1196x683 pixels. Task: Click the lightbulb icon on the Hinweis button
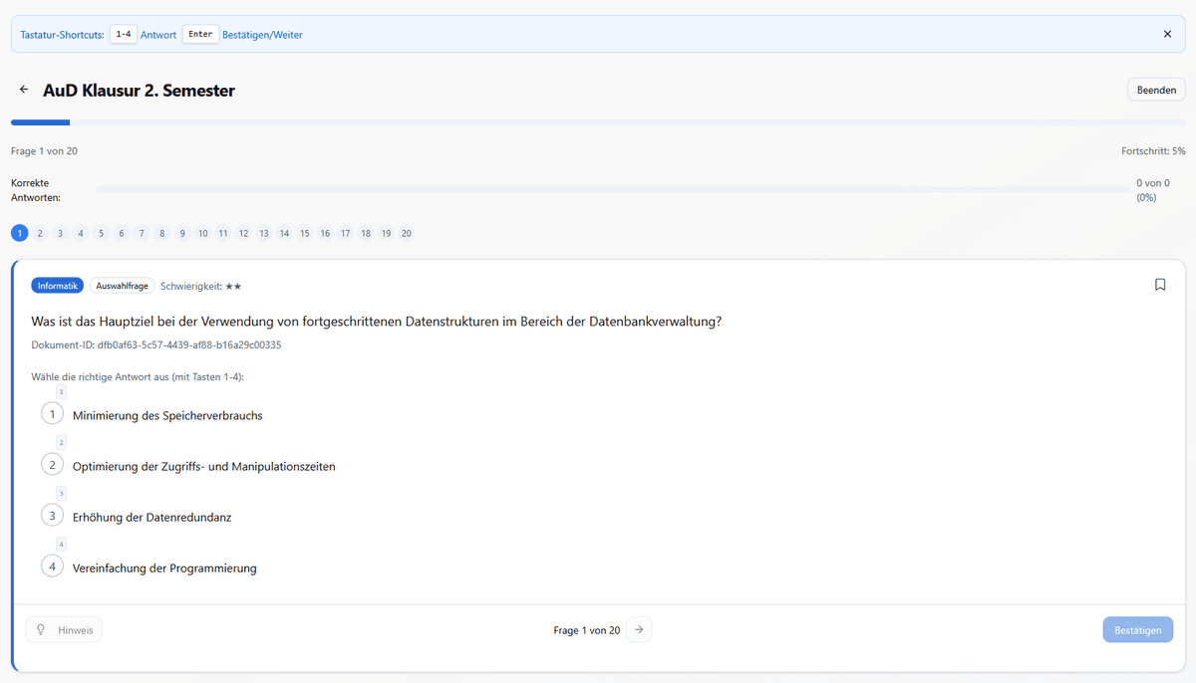coord(41,629)
